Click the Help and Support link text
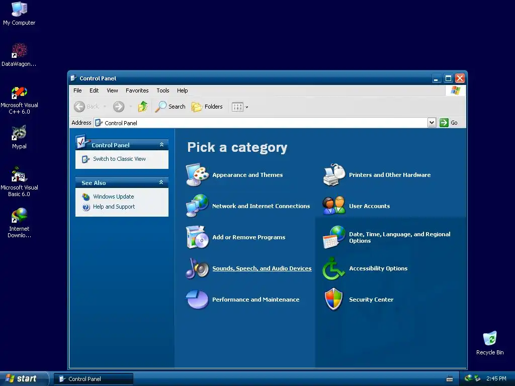 114,207
